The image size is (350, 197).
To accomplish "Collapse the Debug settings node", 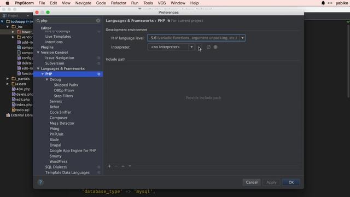I will pyautogui.click(x=47, y=79).
